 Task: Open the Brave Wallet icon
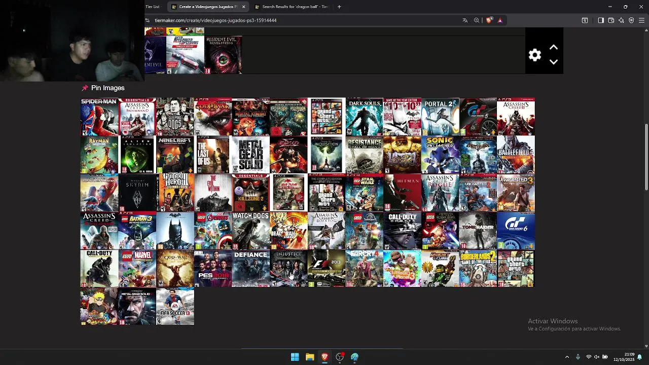pyautogui.click(x=611, y=20)
